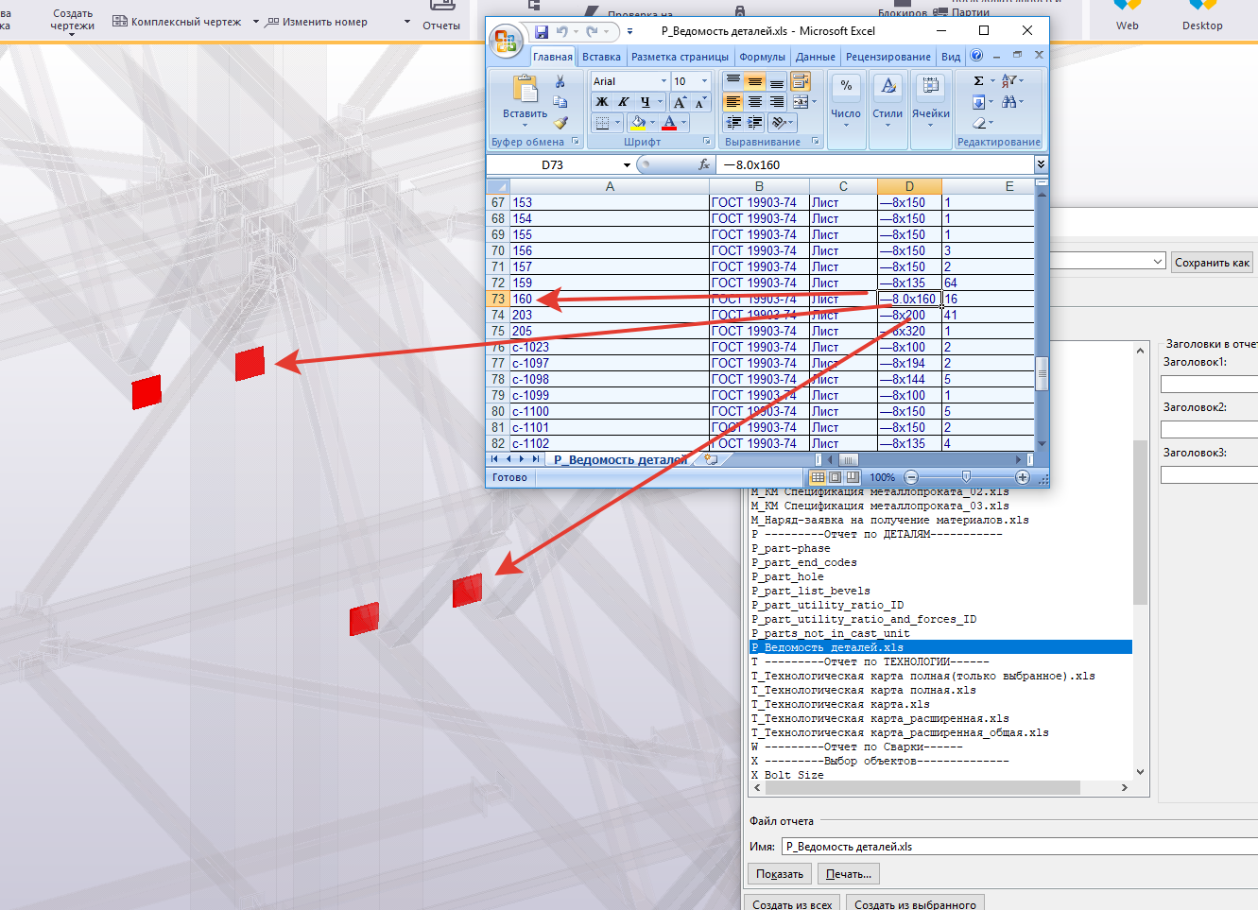The height and width of the screenshot is (910, 1258).
Task: Click the AutoSum sigma icon
Action: (978, 81)
